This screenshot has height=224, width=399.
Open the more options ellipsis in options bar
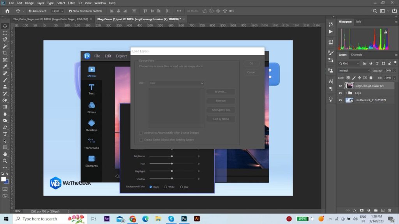(x=179, y=11)
